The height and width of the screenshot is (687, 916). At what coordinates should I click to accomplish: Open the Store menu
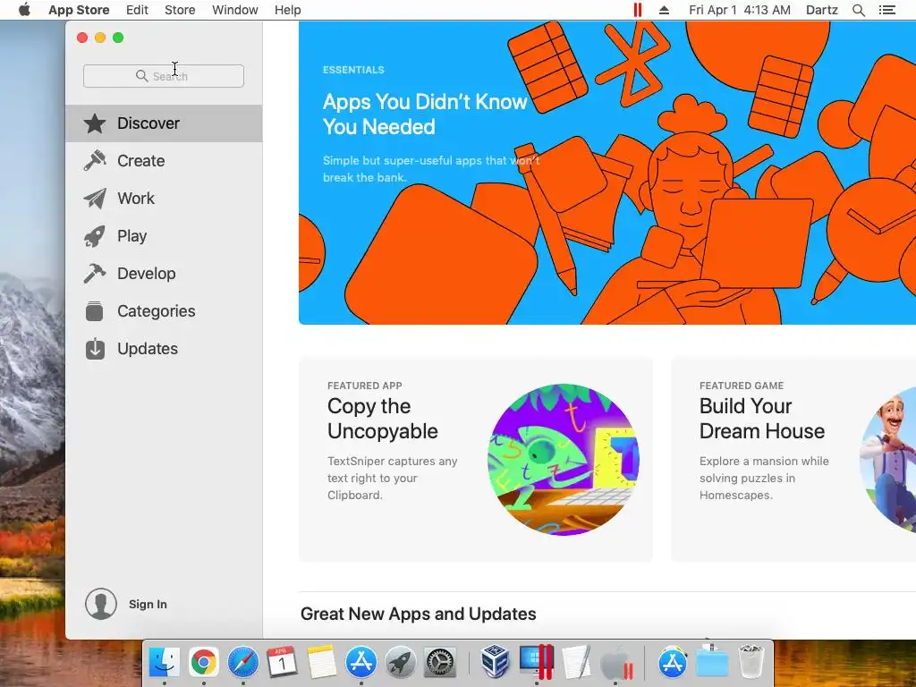pos(180,10)
